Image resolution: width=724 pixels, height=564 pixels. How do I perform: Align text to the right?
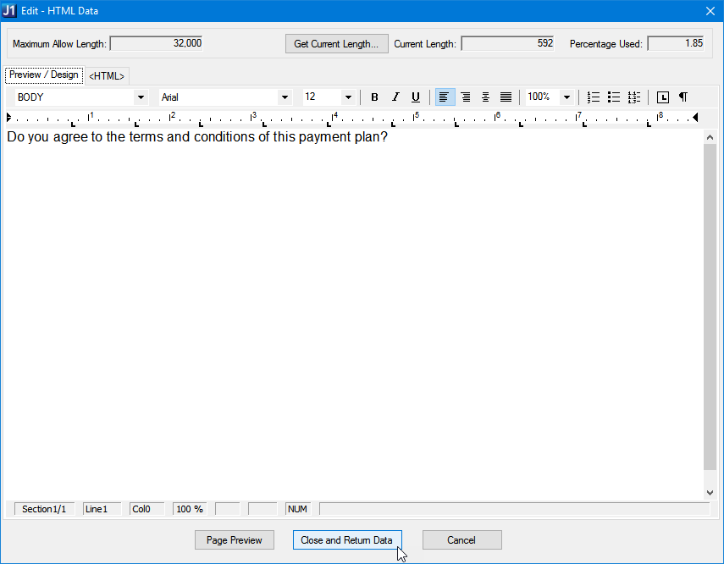point(465,97)
